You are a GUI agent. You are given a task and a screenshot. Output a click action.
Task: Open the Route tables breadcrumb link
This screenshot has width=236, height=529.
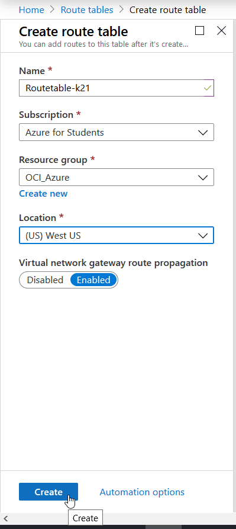pyautogui.click(x=87, y=10)
